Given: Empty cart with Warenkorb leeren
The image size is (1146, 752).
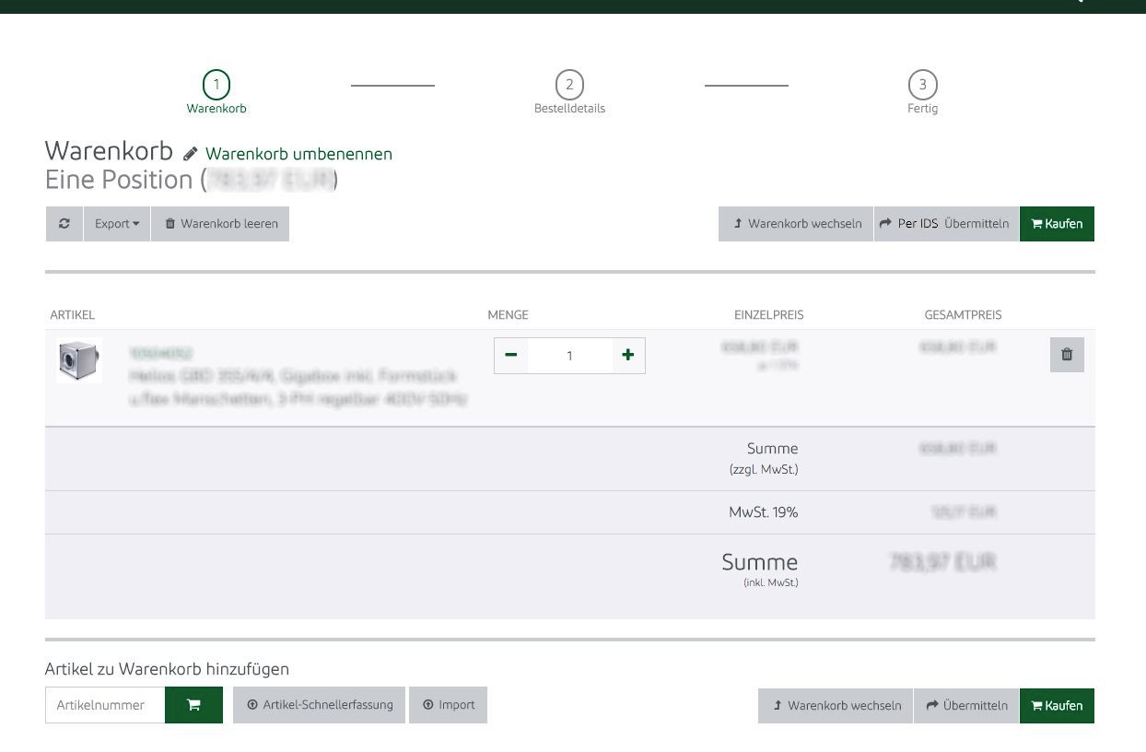Looking at the screenshot, I should point(220,224).
